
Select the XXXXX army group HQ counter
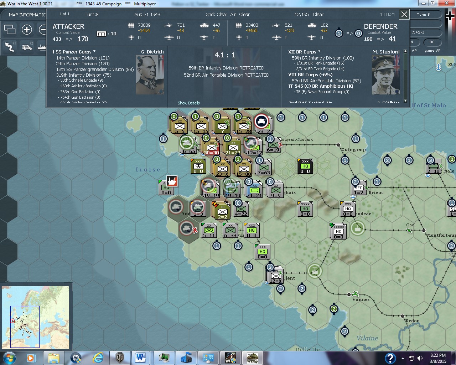click(x=338, y=231)
